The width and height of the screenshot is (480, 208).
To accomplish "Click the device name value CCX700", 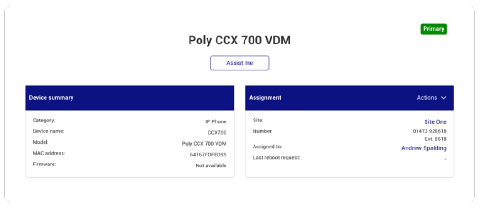I will (217, 132).
